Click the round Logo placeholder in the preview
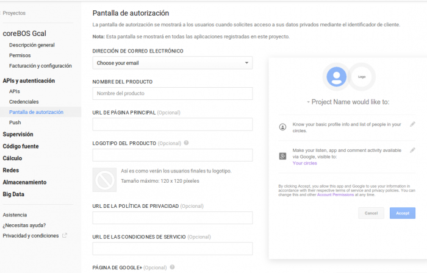The height and width of the screenshot is (273, 427). coord(362,77)
